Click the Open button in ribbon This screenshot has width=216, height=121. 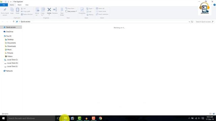tap(90, 8)
